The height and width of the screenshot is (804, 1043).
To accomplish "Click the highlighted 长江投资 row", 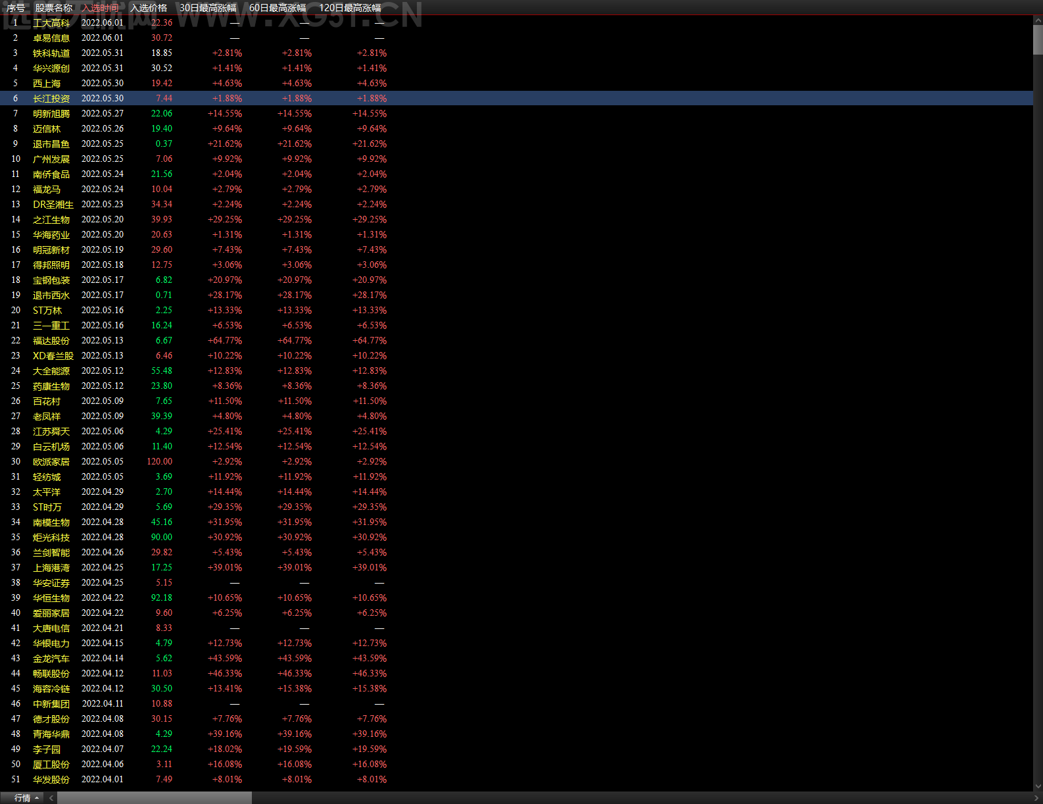I will (516, 98).
